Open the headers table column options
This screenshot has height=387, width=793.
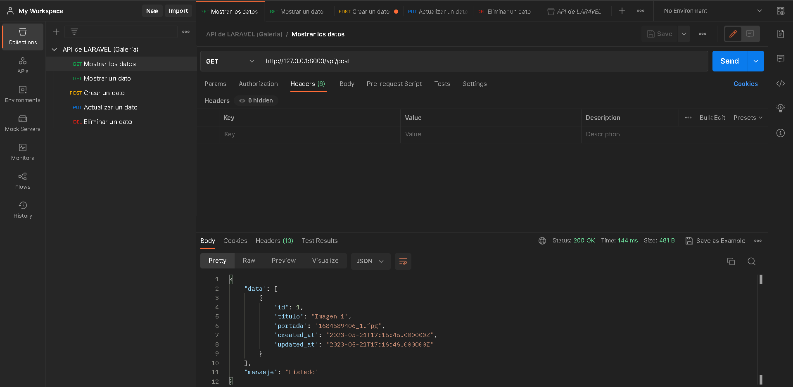click(x=688, y=118)
